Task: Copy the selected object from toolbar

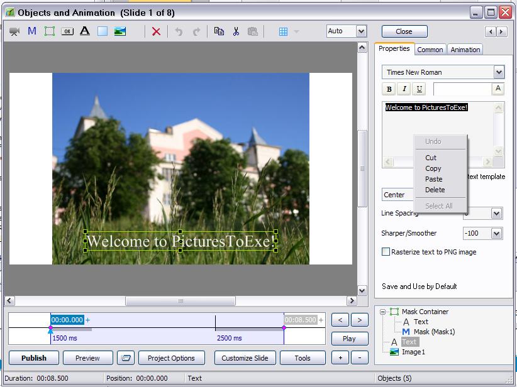Action: (x=219, y=31)
